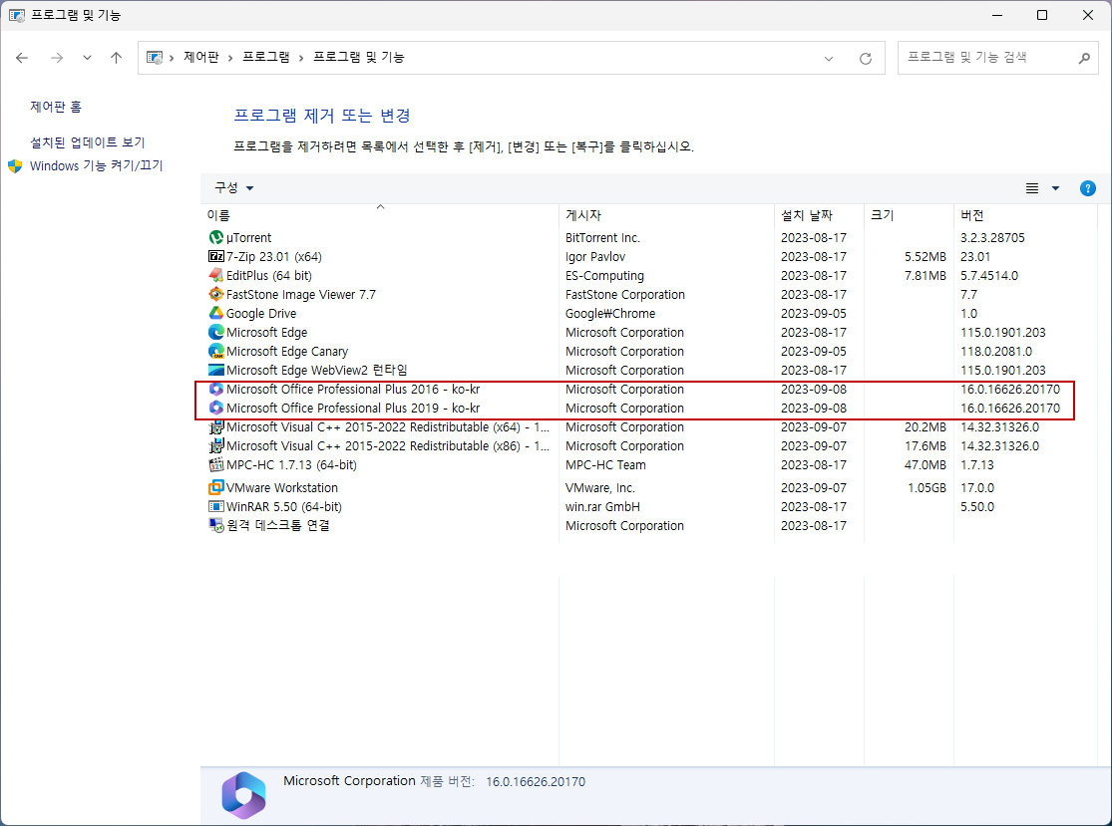Open 제어판 홈 link
Viewport: 1112px width, 826px height.
tap(56, 107)
